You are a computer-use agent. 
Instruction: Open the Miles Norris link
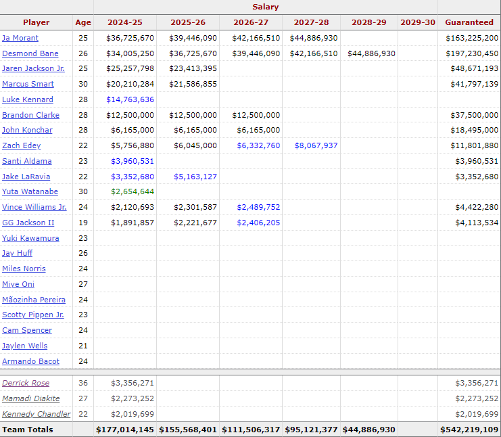tap(24, 269)
